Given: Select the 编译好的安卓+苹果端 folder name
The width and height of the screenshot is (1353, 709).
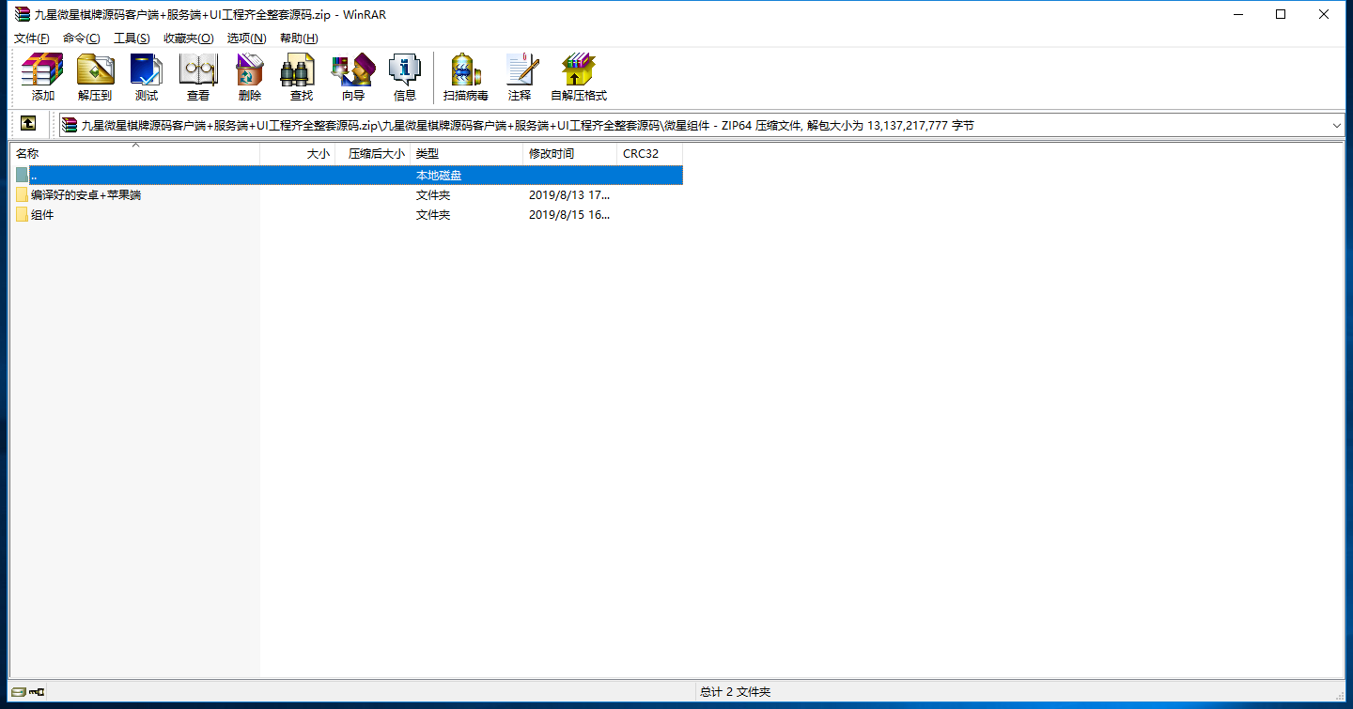Looking at the screenshot, I should pyautogui.click(x=86, y=195).
